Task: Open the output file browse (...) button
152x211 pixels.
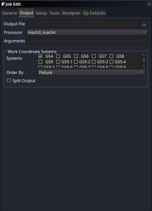Action: pyautogui.click(x=144, y=24)
